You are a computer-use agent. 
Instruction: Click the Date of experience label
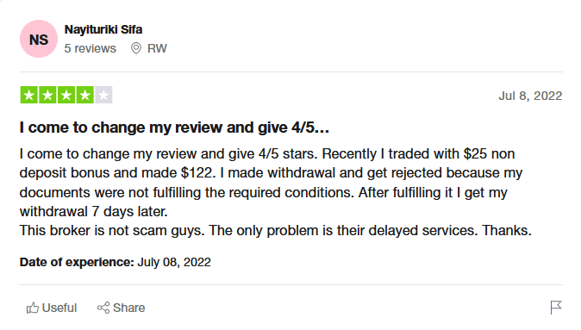(77, 262)
